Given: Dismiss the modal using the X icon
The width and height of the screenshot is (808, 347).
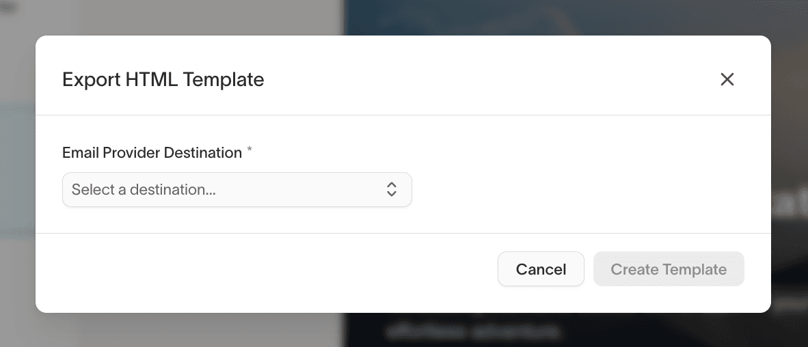Looking at the screenshot, I should point(727,79).
